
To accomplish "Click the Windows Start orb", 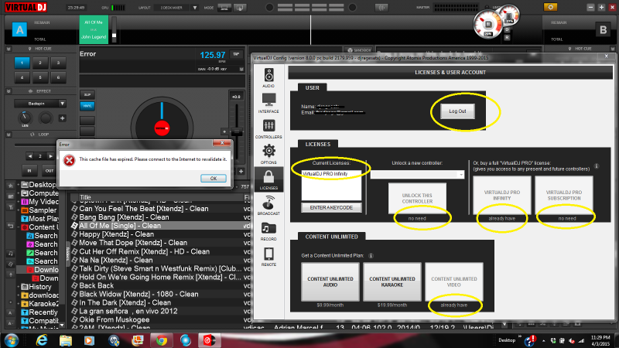I will click(x=11, y=340).
